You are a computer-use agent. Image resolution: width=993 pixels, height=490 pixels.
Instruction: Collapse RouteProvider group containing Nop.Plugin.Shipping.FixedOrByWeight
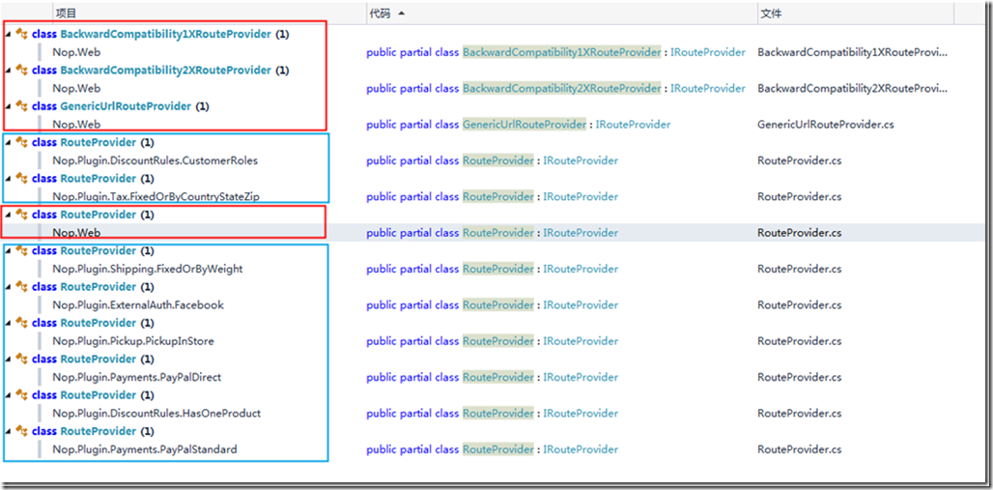[x=9, y=250]
